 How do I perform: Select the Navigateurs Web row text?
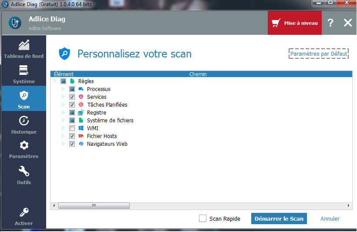(x=107, y=144)
